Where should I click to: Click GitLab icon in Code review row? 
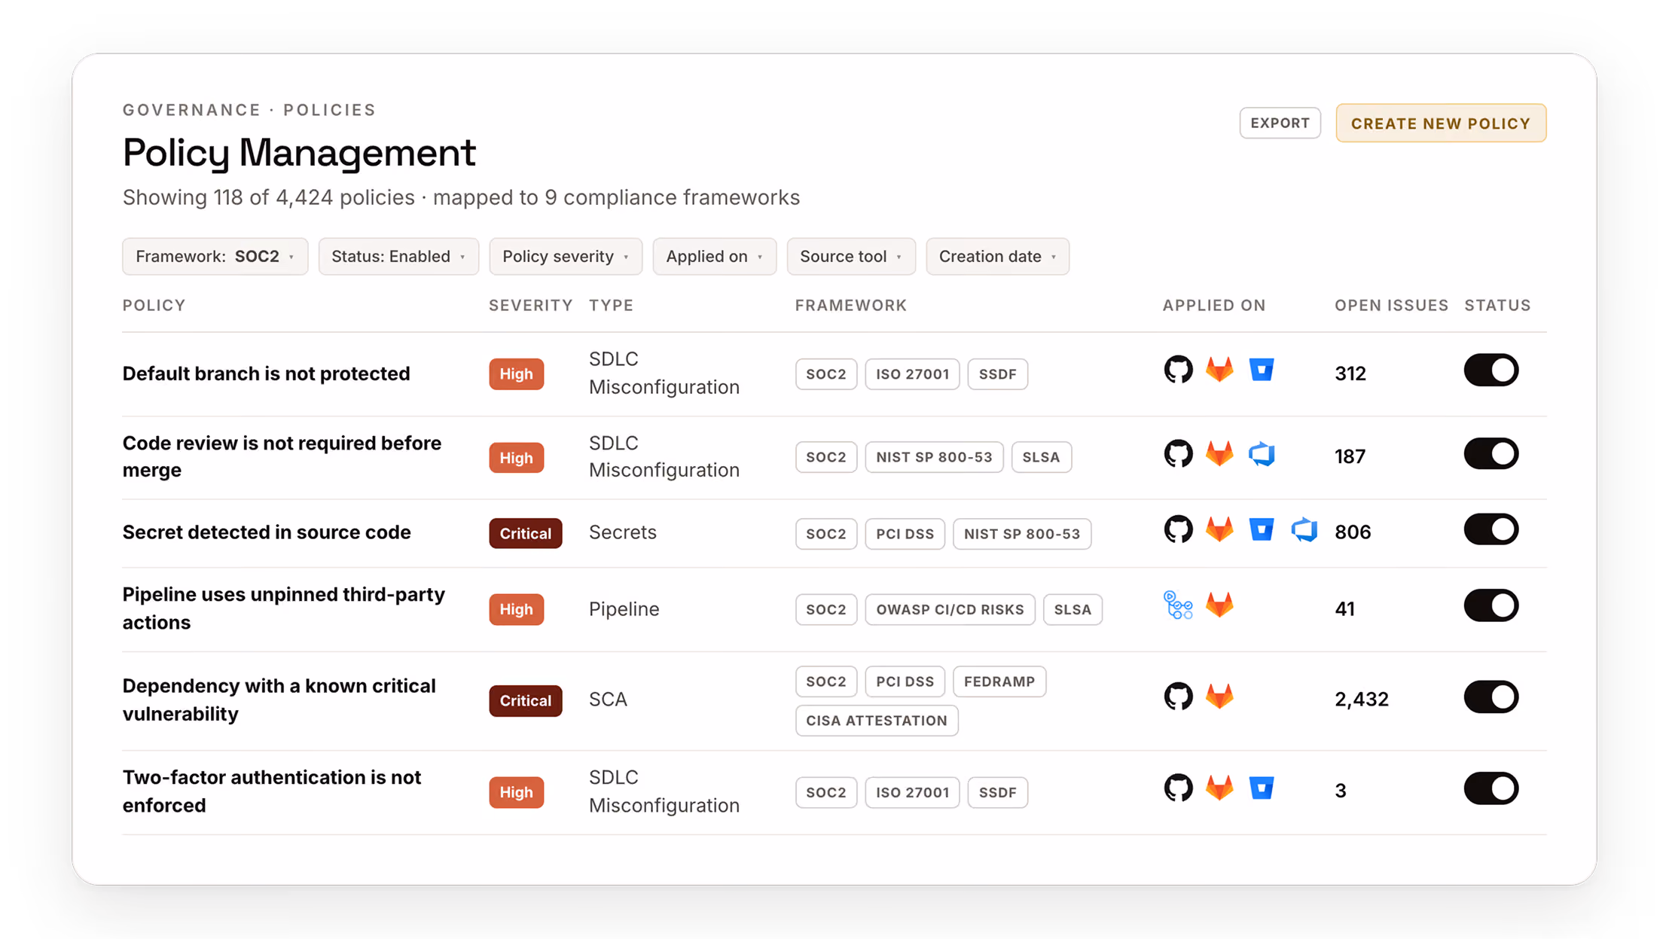coord(1219,453)
